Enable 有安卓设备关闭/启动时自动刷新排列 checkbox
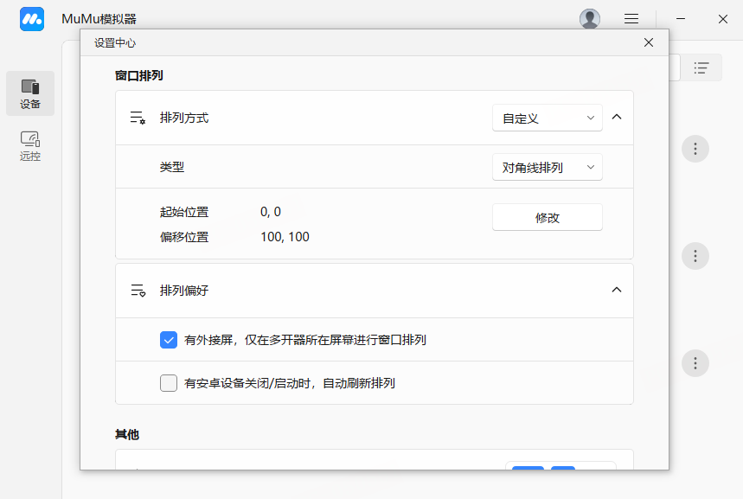 169,383
